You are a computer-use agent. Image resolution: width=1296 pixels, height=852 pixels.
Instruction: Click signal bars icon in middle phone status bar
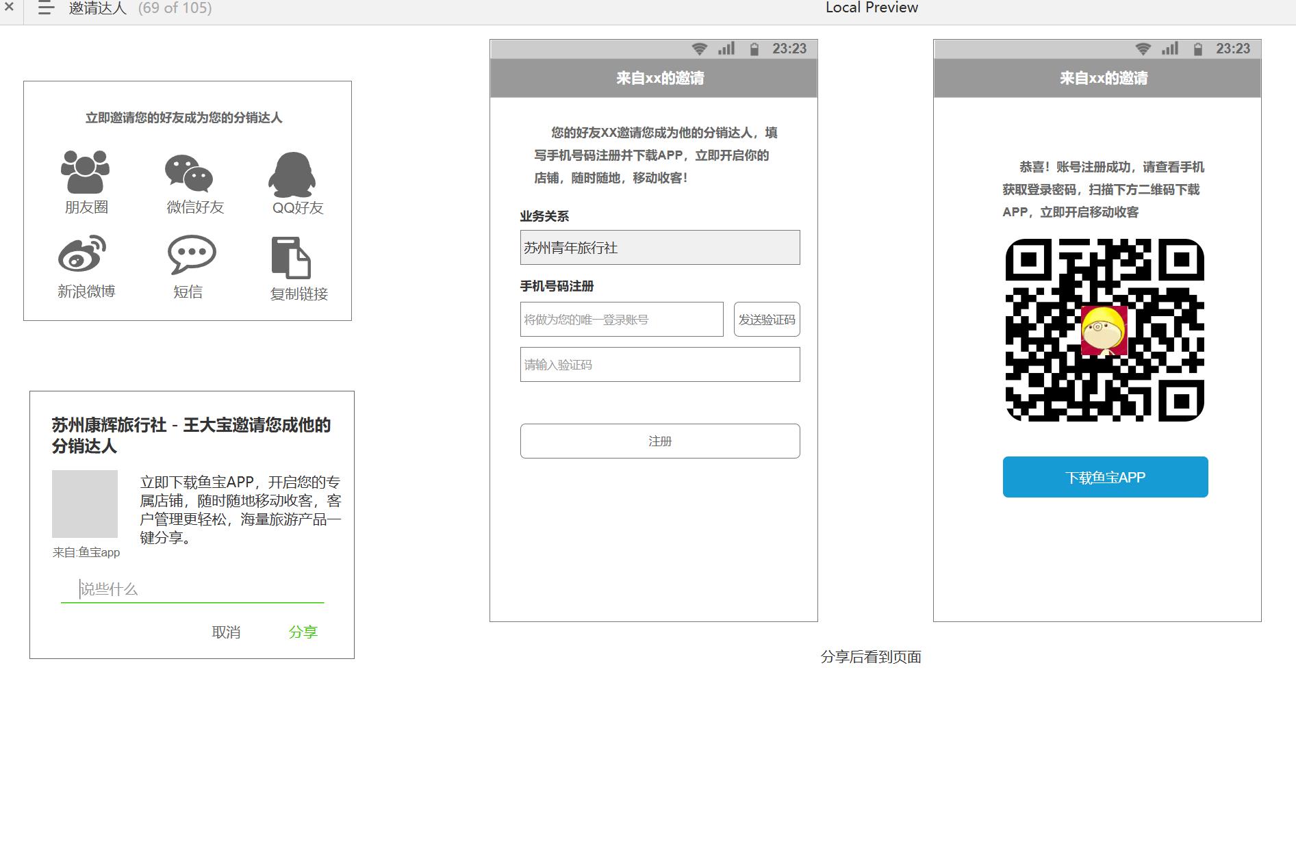(x=726, y=49)
